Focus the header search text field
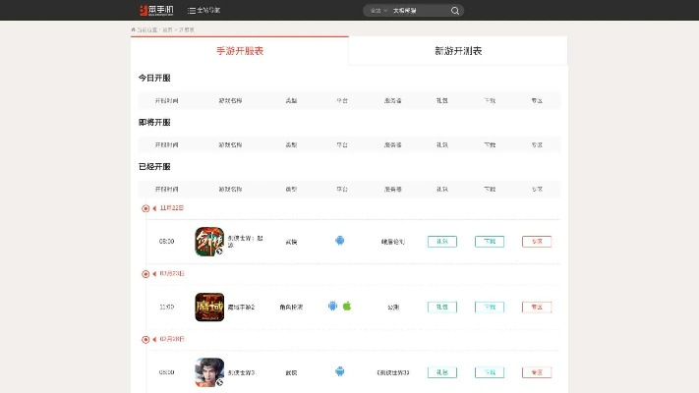The image size is (699, 393). pyautogui.click(x=419, y=11)
